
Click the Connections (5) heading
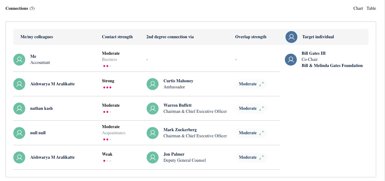[20, 9]
